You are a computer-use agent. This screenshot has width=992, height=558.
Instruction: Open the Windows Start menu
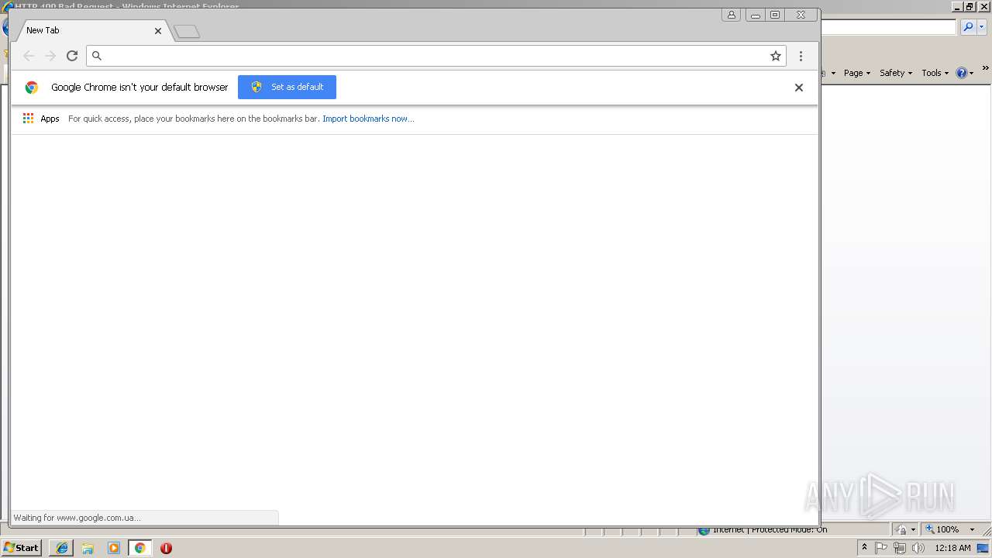[22, 547]
